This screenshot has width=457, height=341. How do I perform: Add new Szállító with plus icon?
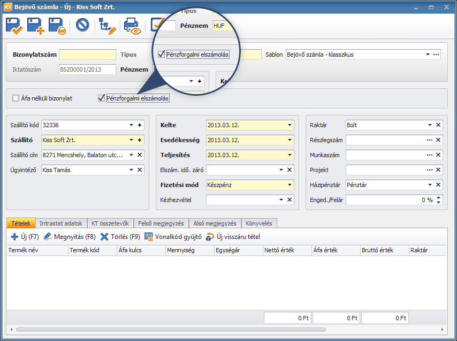(140, 140)
